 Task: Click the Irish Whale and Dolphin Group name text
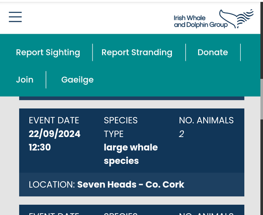click(201, 21)
